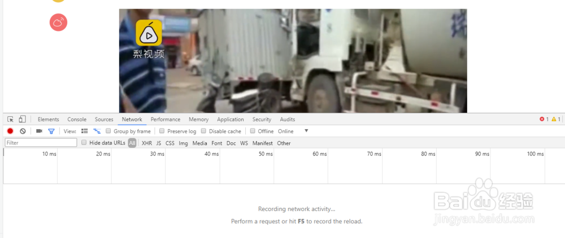Filter requests by Other type
565x238 pixels.
point(284,143)
